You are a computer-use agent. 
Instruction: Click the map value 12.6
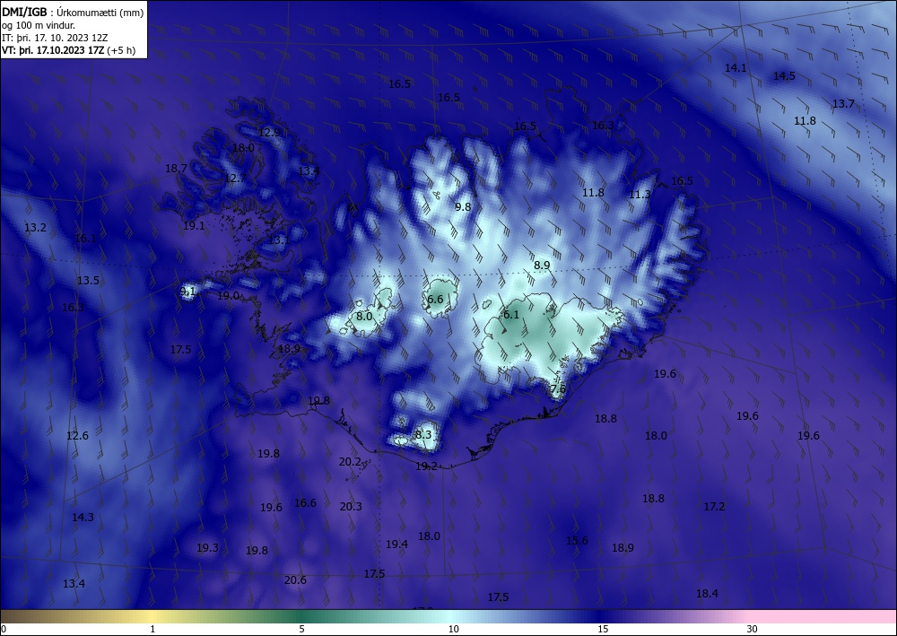point(78,435)
